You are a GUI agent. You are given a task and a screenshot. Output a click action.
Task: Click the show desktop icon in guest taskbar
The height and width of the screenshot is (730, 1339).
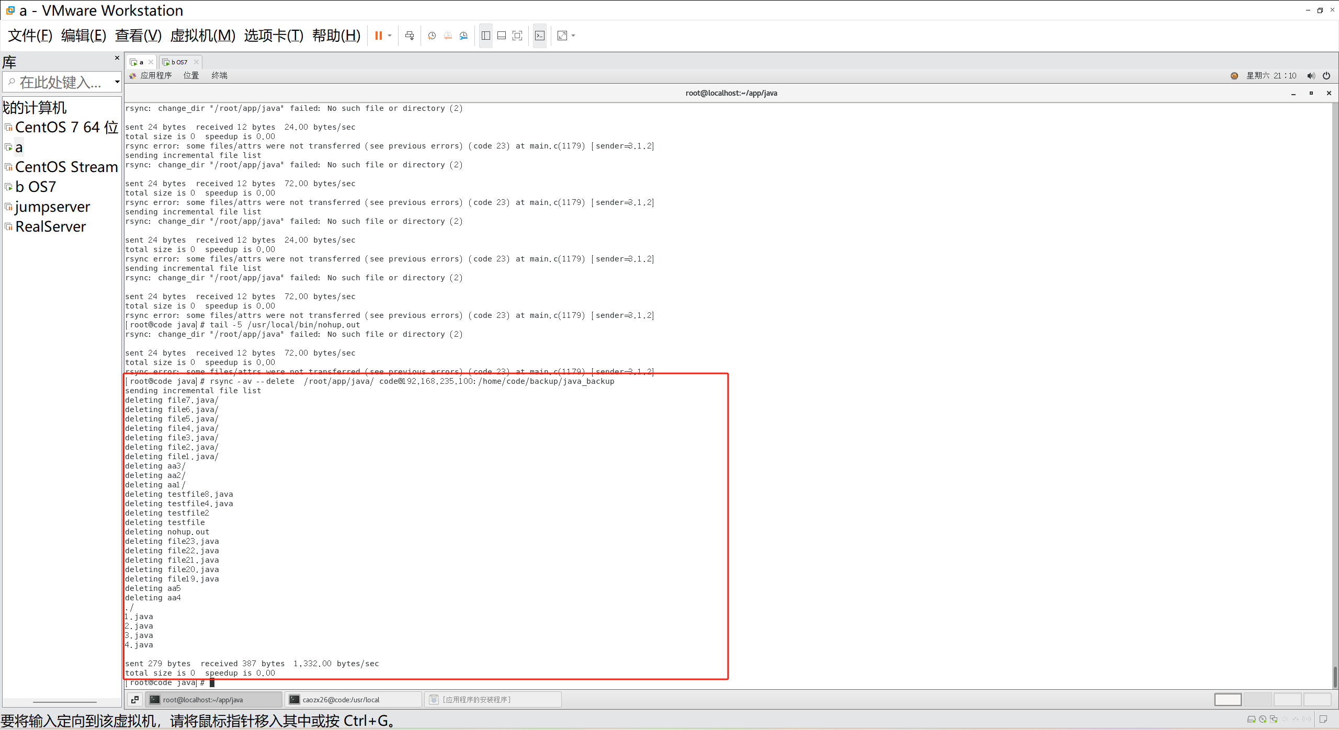135,700
